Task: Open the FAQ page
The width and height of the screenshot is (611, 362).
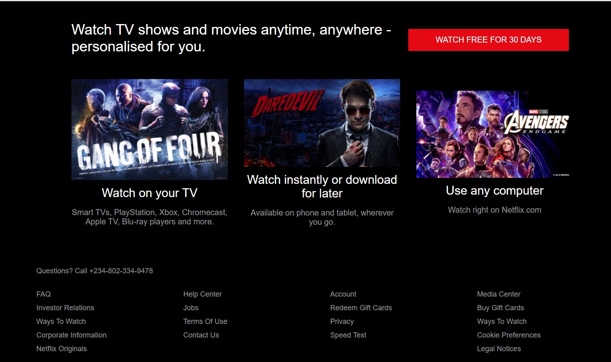Action: (x=43, y=294)
